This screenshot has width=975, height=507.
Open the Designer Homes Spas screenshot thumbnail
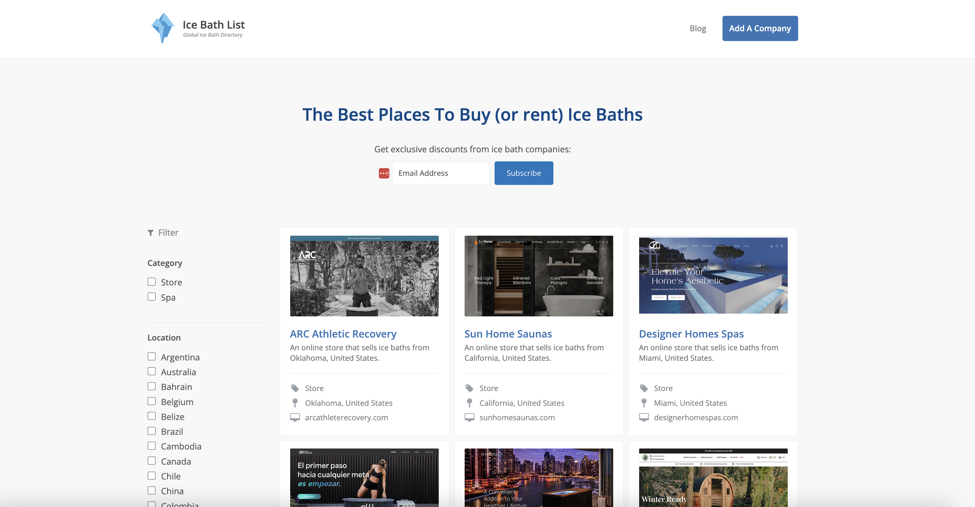click(713, 275)
